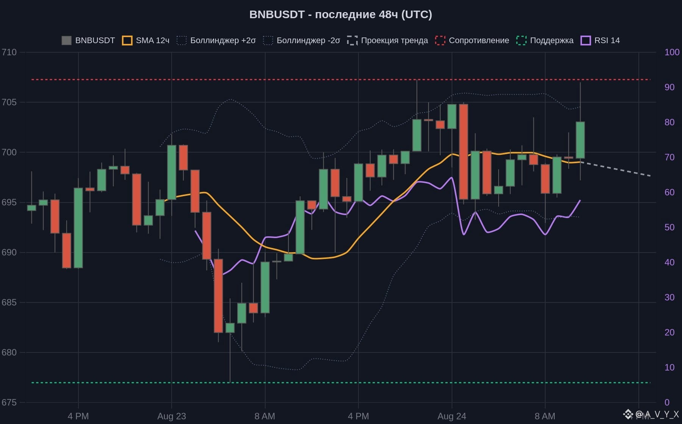Click the 690 price axis label
682x424 pixels.
9,252
